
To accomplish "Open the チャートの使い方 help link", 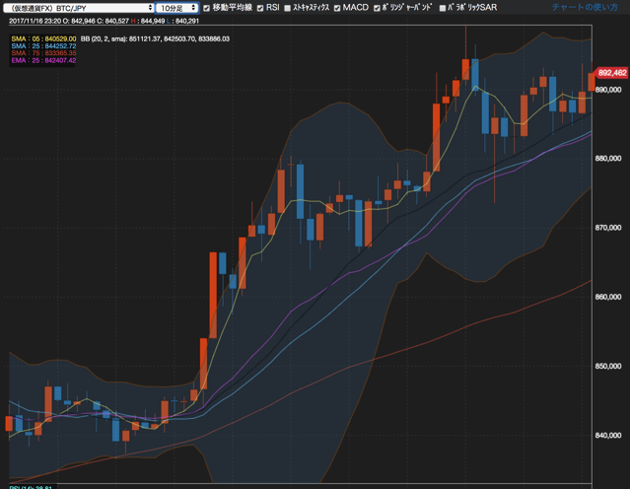I will 585,7.
